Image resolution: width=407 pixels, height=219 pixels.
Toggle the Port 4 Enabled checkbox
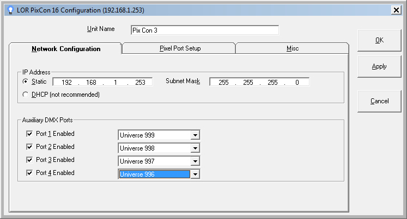29,173
